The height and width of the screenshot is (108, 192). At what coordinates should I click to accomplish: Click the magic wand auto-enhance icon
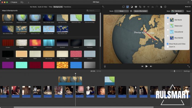pos(103,7)
